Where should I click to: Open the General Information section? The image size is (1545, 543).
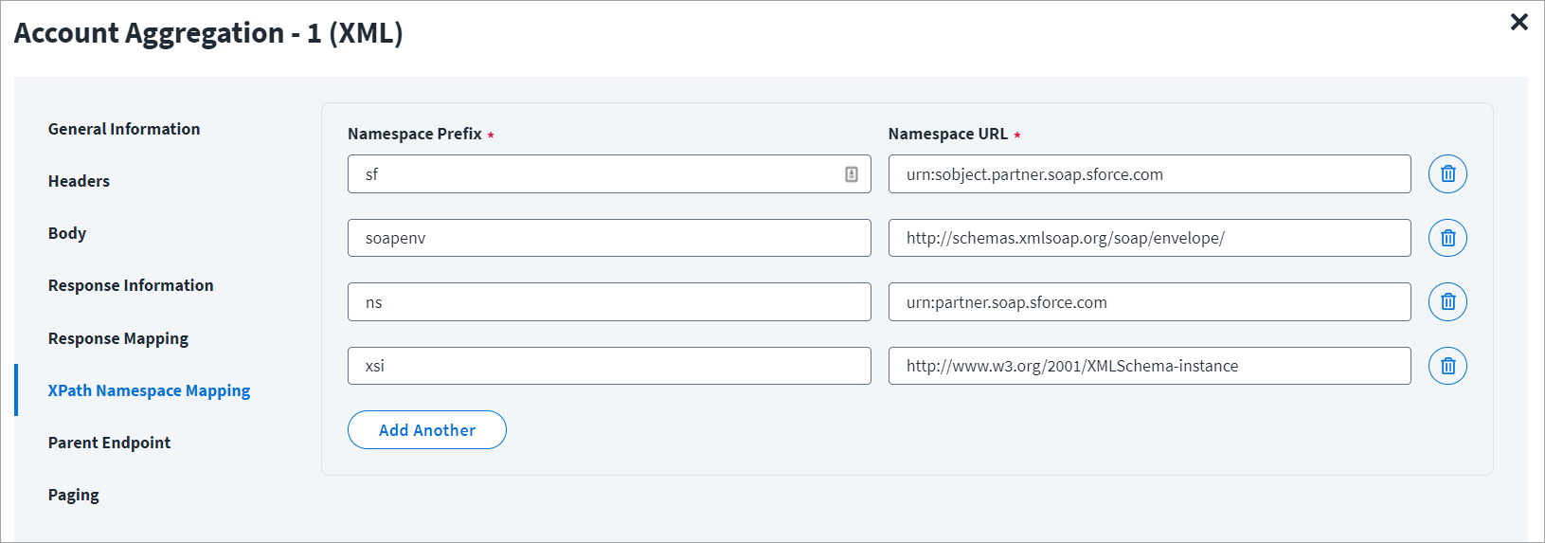click(x=124, y=129)
